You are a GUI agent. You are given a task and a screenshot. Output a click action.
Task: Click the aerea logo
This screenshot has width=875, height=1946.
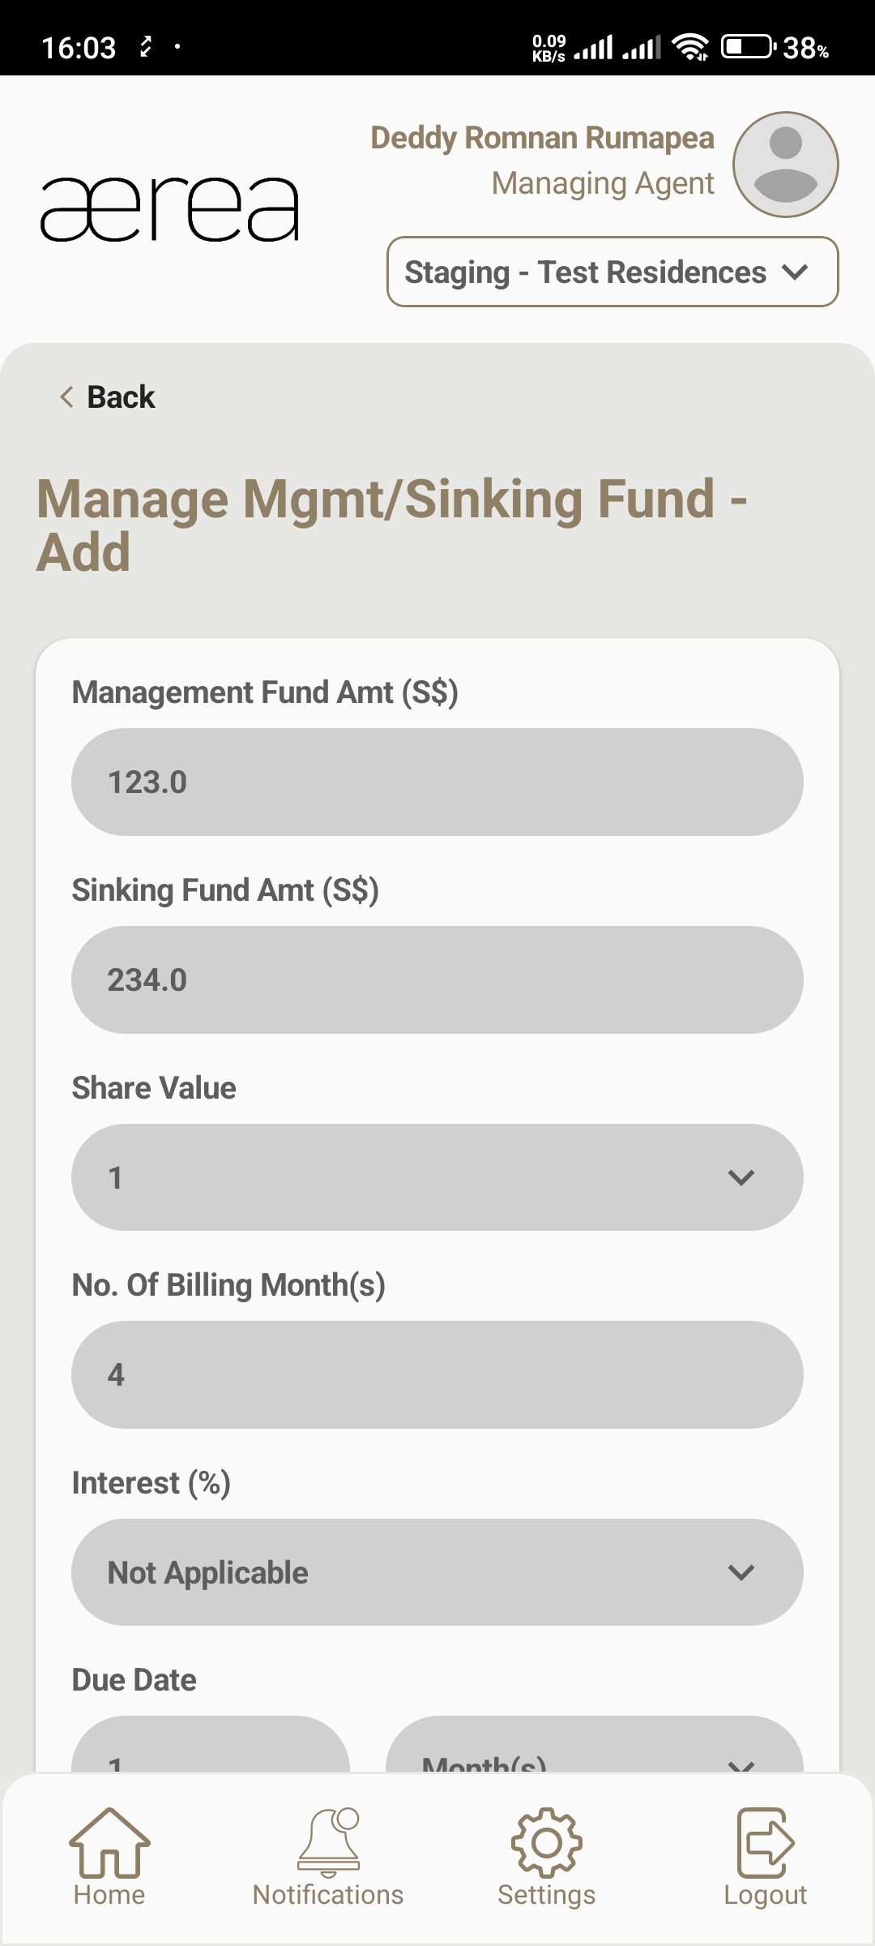click(169, 209)
